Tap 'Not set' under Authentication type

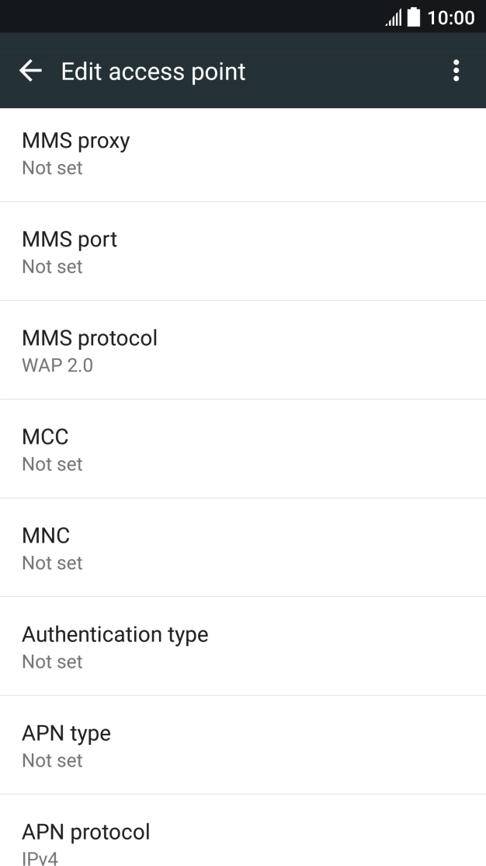[x=52, y=662]
